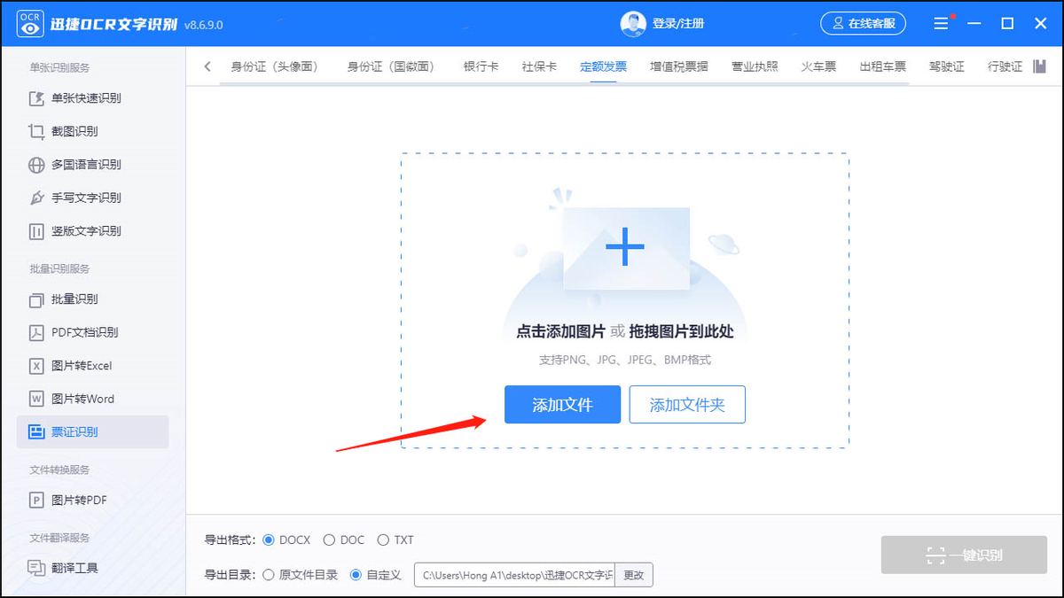Viewport: 1064px width, 598px height.
Task: Click the 翻译工具 label text
Action: (x=74, y=568)
